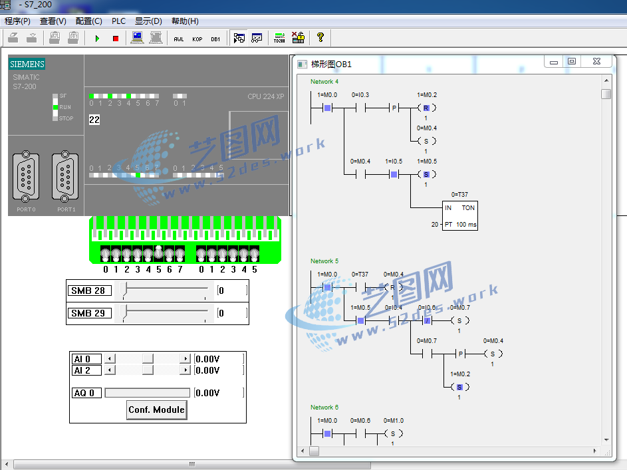Click the AI 0 label button
The image size is (627, 470).
(x=86, y=359)
